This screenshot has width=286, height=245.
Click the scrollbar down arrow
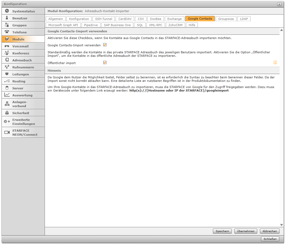click(281, 225)
